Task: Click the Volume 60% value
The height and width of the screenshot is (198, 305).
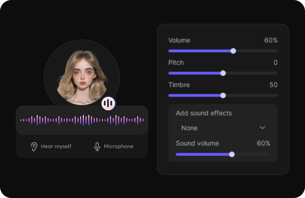Action: (x=271, y=41)
